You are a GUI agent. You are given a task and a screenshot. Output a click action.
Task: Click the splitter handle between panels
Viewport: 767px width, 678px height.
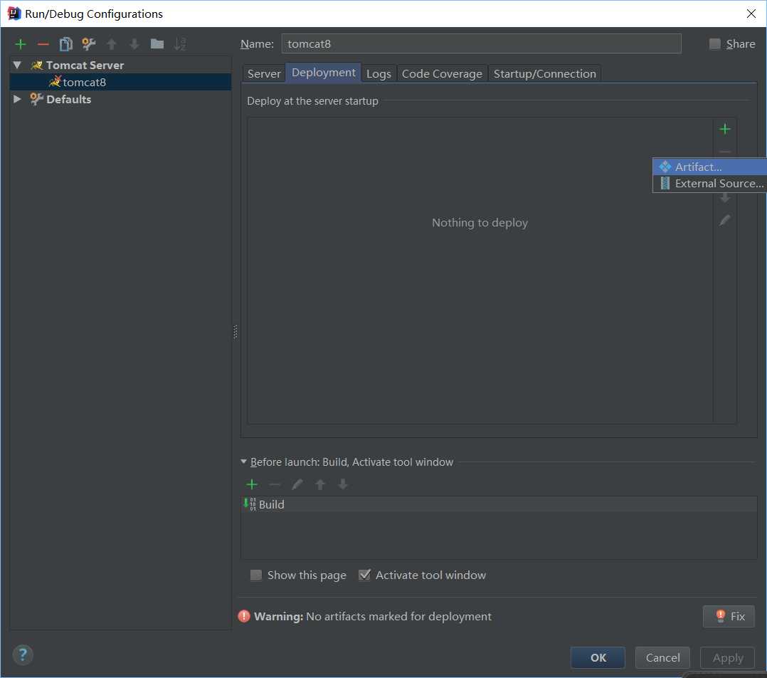pos(236,331)
